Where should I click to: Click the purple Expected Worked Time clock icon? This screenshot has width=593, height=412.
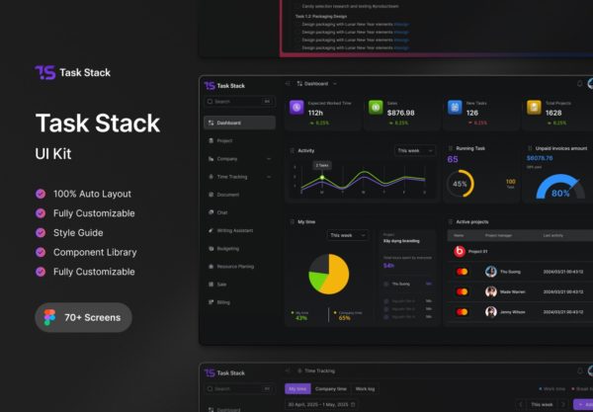[x=296, y=108]
